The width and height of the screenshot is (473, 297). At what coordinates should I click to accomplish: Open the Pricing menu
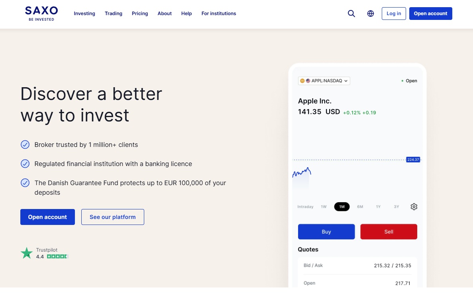pos(140,14)
